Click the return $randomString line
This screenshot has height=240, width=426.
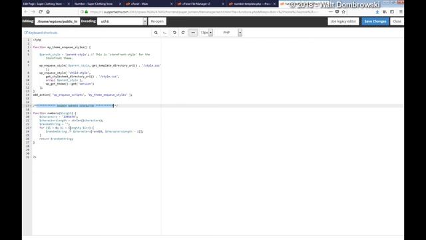[56, 139]
